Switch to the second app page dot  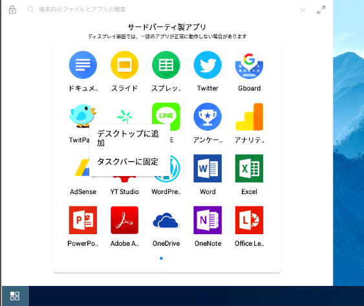pos(167,258)
